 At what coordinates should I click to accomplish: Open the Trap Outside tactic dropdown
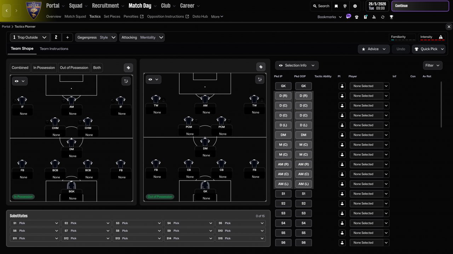[30, 37]
